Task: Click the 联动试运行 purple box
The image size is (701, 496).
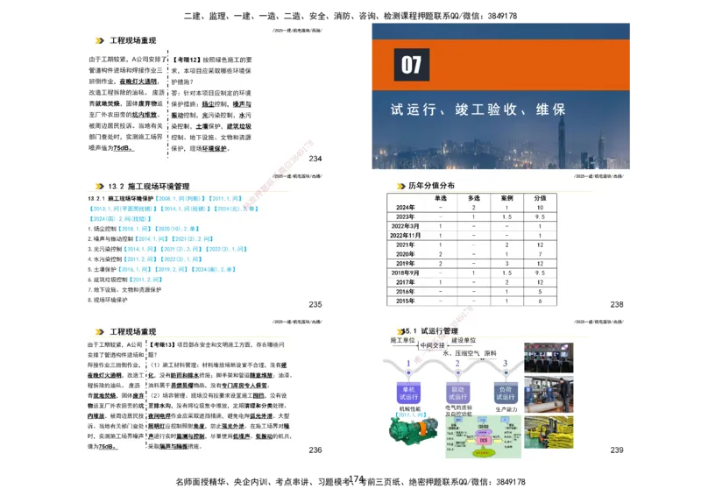Action: tap(457, 393)
